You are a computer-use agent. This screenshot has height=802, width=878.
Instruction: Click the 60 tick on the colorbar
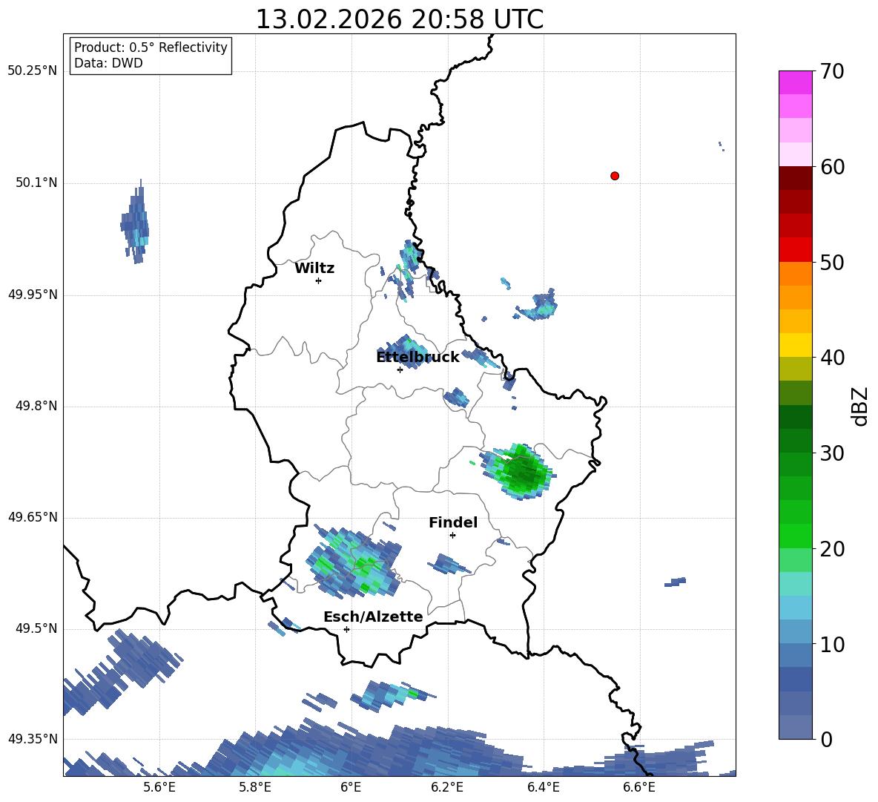pos(832,167)
